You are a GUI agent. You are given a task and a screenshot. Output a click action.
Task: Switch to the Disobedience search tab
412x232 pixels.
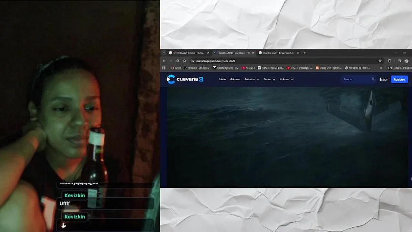point(279,53)
